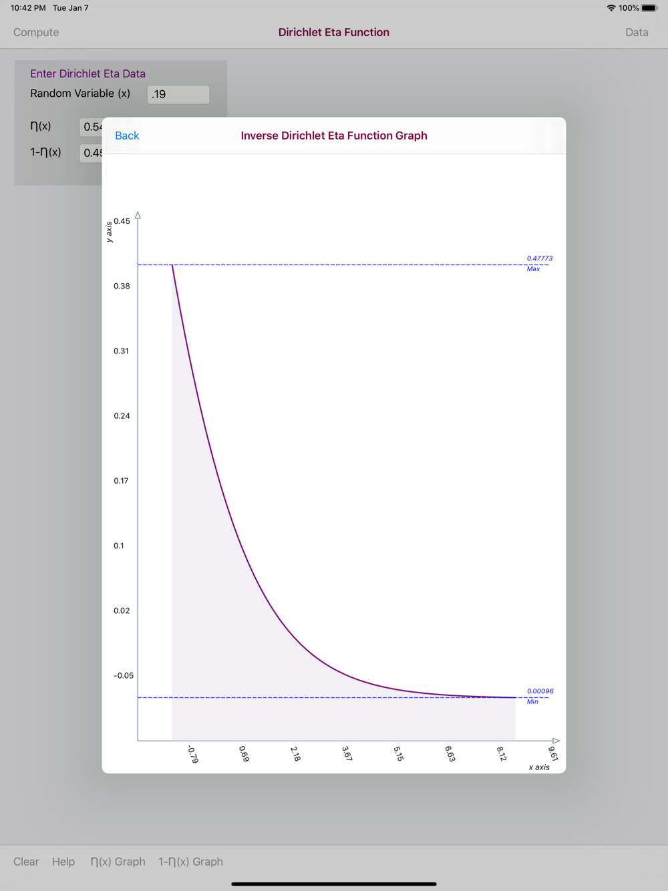The image size is (668, 891).
Task: Tap the Wi-Fi status icon
Action: click(x=611, y=8)
